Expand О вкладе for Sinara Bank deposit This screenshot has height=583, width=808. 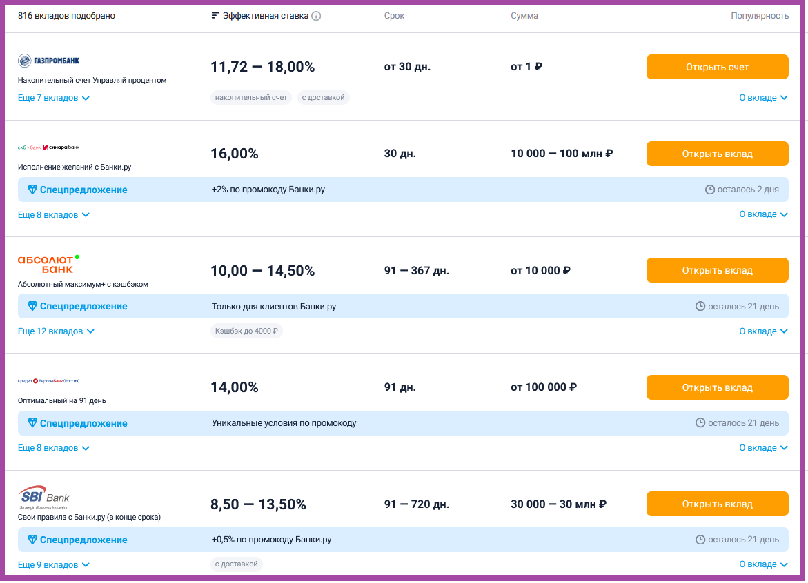[763, 214]
